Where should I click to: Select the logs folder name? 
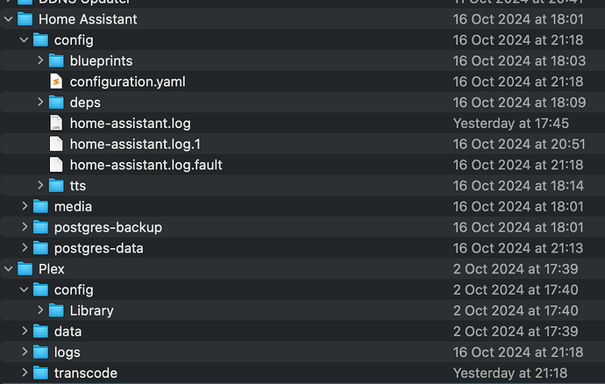point(68,352)
